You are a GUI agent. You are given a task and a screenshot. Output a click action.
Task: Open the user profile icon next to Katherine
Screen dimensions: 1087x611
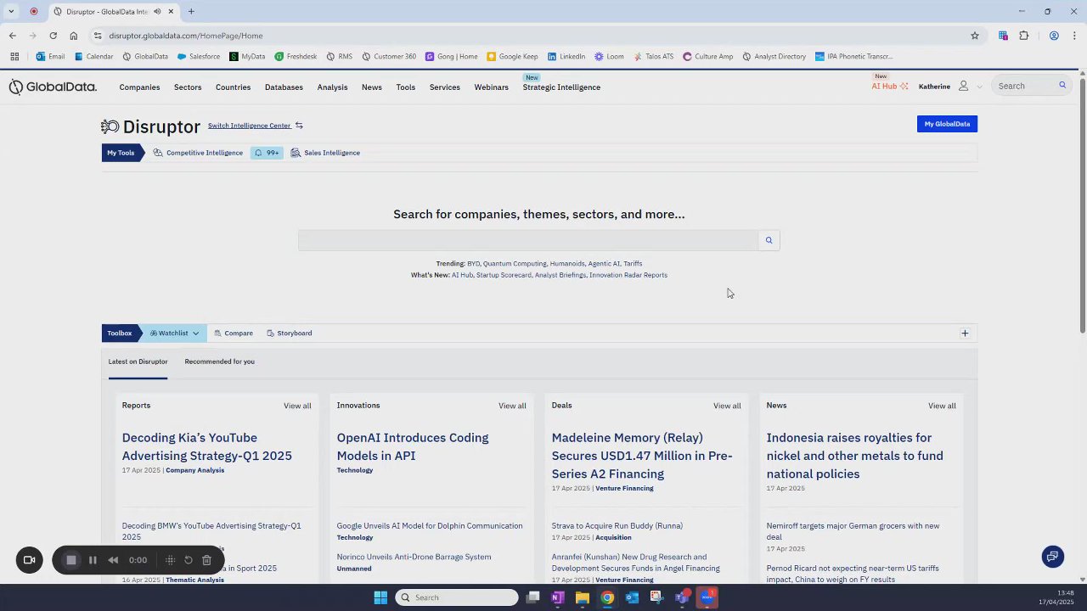(x=963, y=87)
